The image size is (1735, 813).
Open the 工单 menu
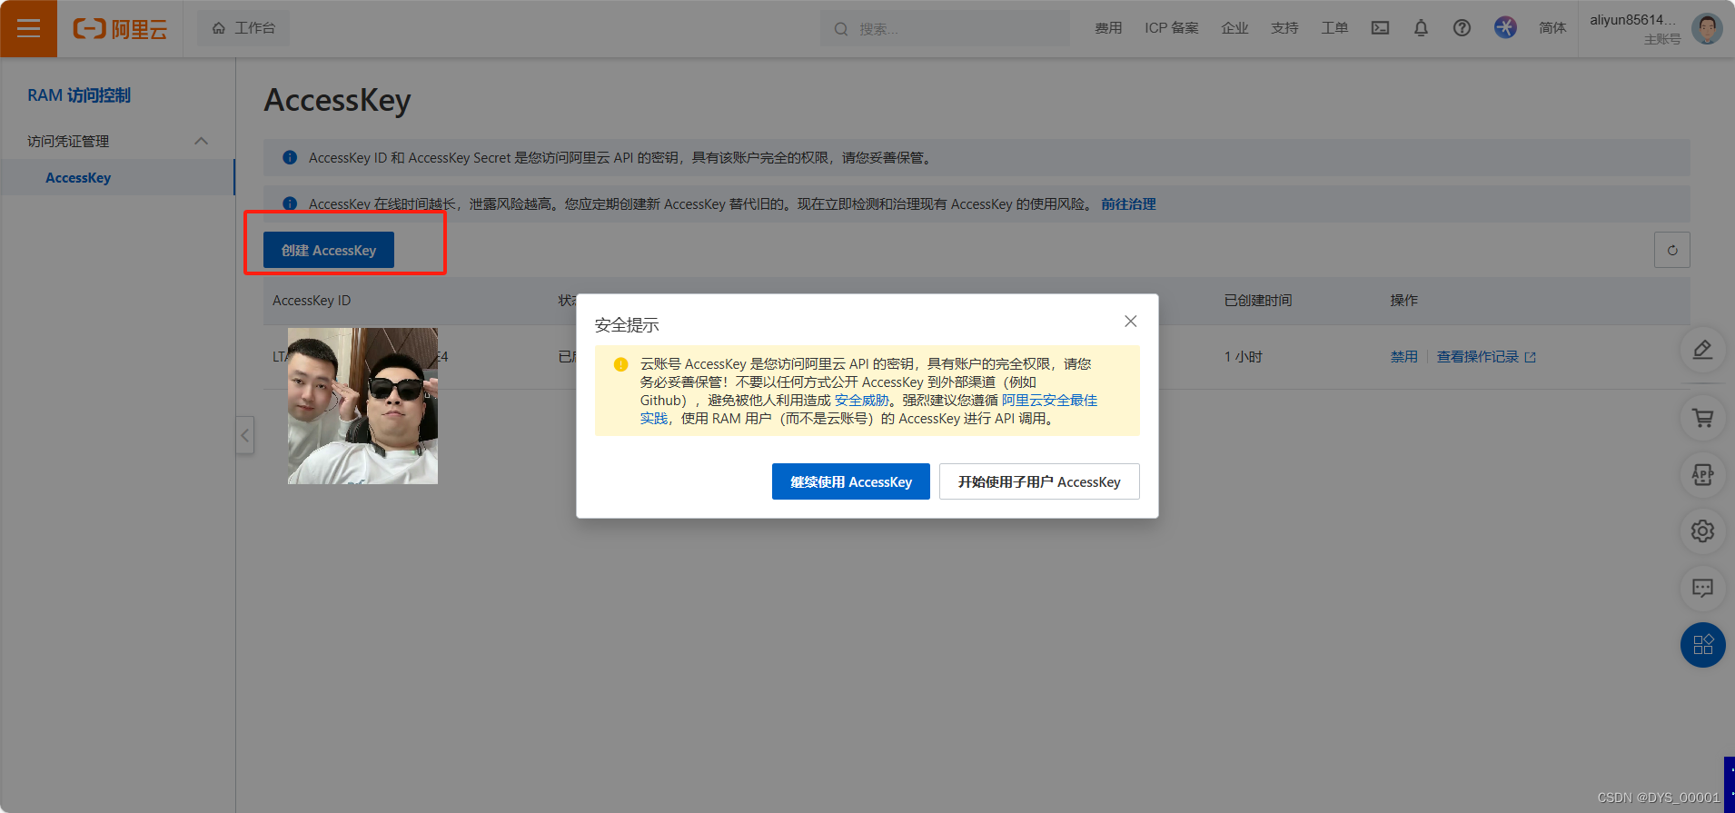pos(1334,28)
